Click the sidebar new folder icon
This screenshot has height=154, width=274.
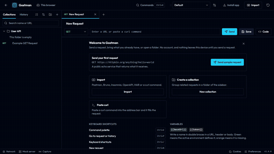coord(50,15)
